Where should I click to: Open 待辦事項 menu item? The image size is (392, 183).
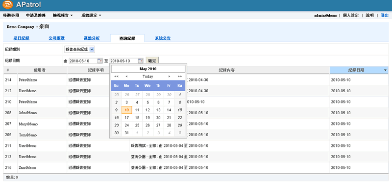click(11, 15)
